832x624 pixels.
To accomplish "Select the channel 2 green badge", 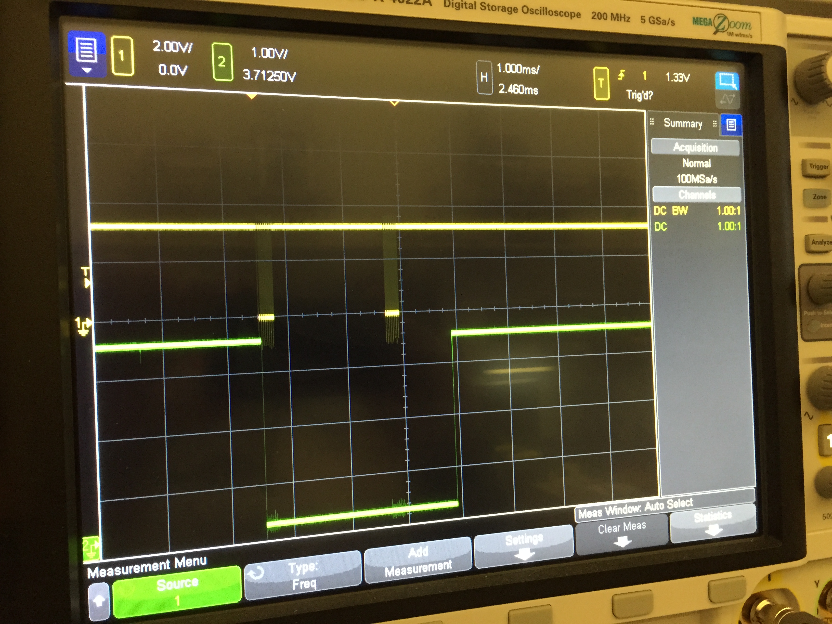I will 222,62.
